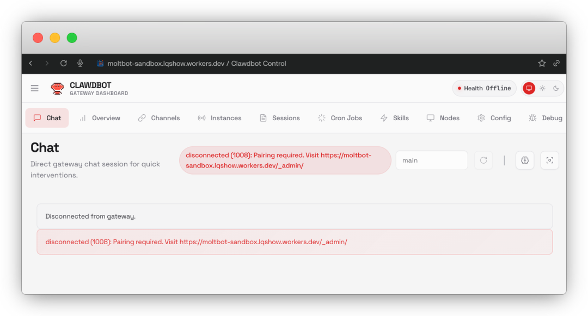Screen dimensions: 588x316
Task: Open the Debug tab
Action: click(x=546, y=118)
